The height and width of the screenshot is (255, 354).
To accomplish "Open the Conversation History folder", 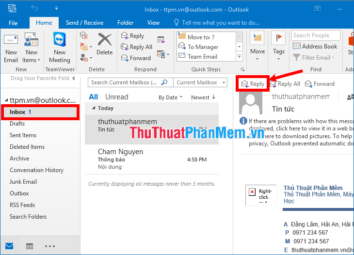I will coord(36,170).
